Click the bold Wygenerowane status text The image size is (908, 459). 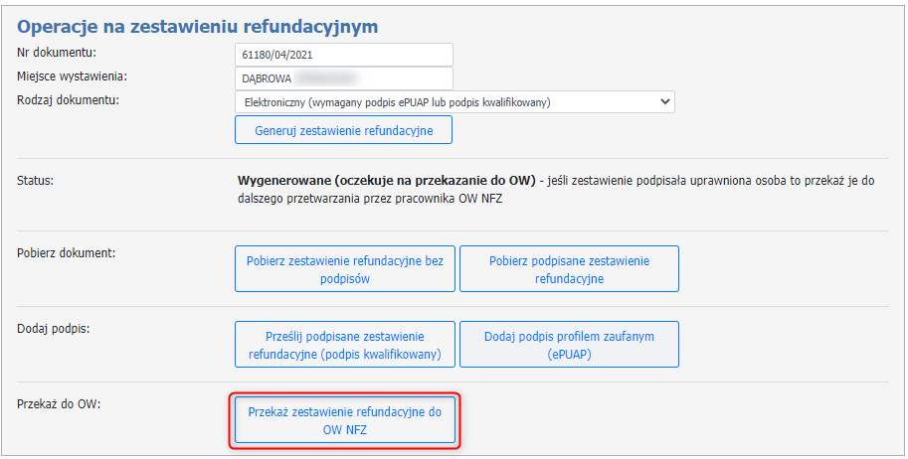tap(386, 181)
